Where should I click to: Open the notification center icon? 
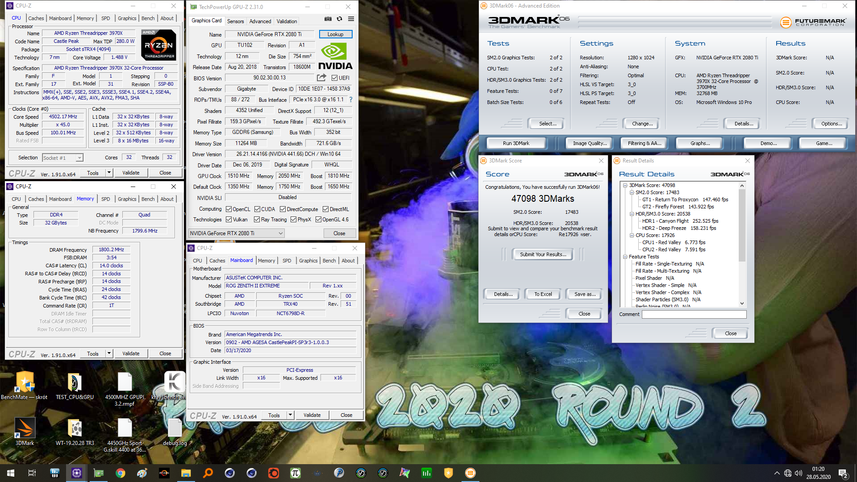[843, 473]
